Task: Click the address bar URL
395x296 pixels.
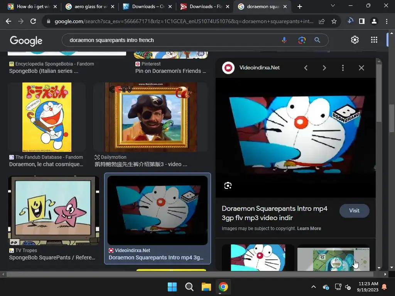Action: pyautogui.click(x=184, y=22)
